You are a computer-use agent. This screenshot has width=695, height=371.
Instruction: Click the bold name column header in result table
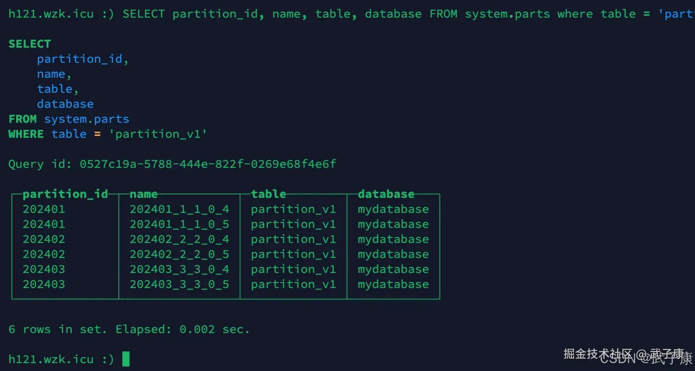(144, 194)
